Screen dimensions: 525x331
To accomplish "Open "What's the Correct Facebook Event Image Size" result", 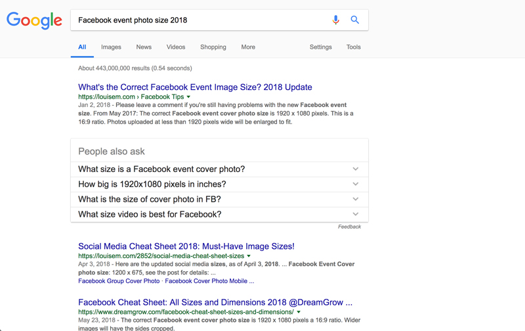I will click(195, 87).
